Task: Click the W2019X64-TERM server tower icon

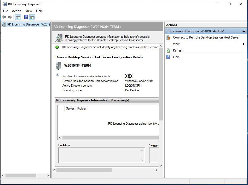Action: click(59, 66)
